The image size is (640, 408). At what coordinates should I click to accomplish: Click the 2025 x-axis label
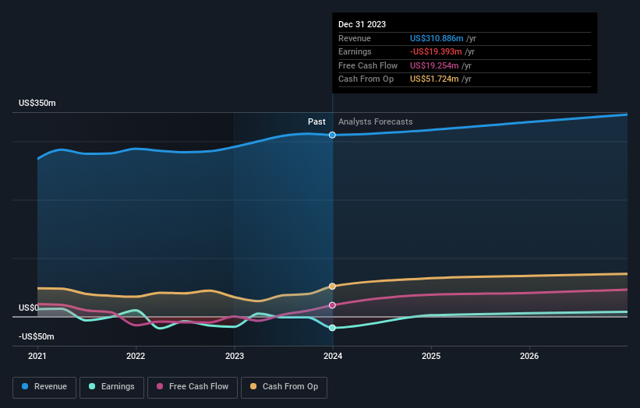click(x=431, y=356)
